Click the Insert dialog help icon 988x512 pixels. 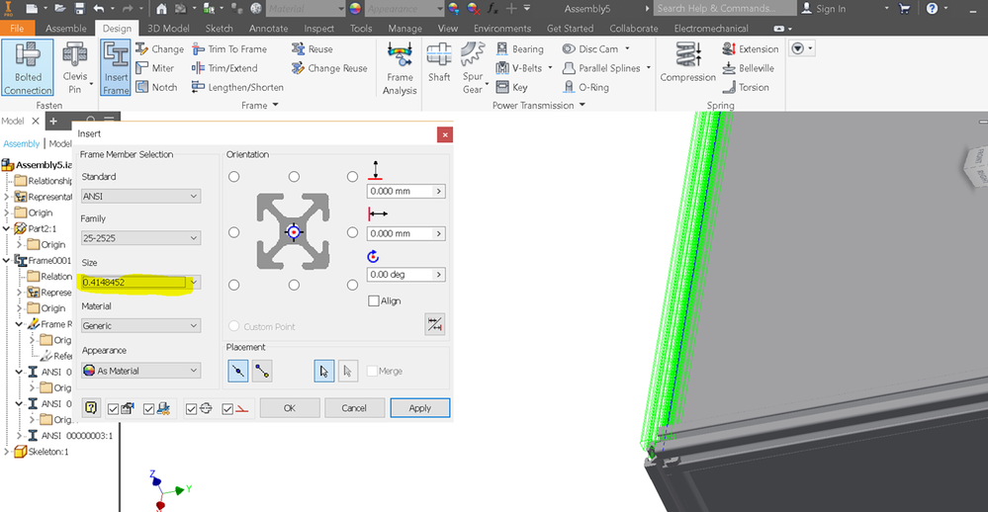(x=91, y=408)
